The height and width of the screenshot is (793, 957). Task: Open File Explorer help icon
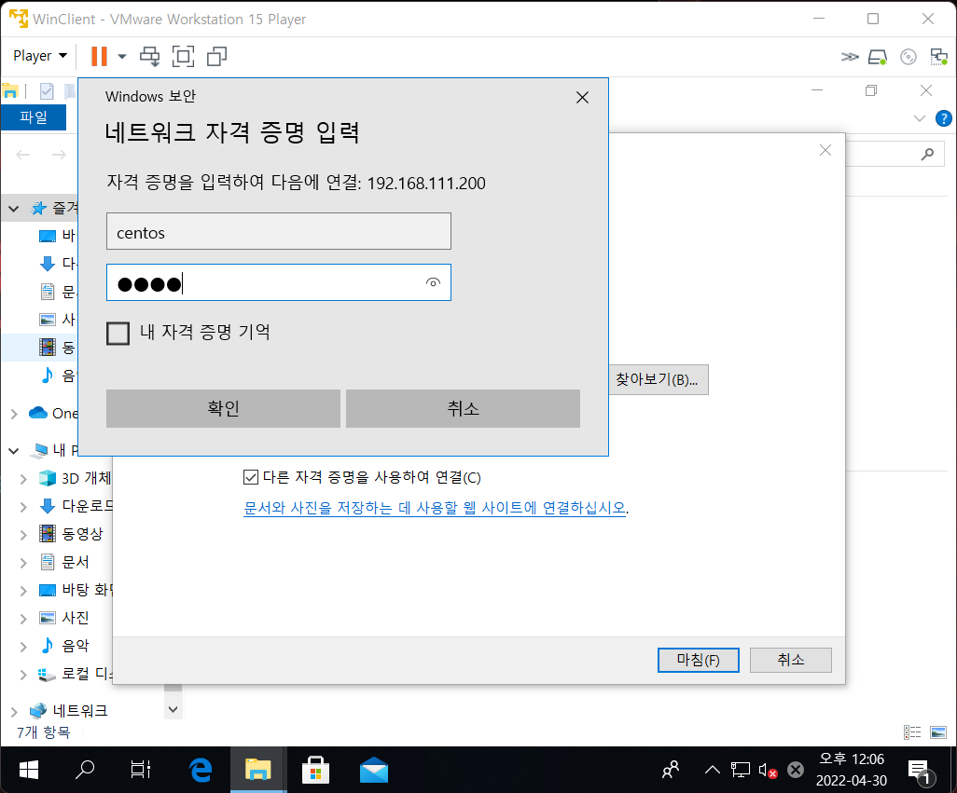click(943, 118)
